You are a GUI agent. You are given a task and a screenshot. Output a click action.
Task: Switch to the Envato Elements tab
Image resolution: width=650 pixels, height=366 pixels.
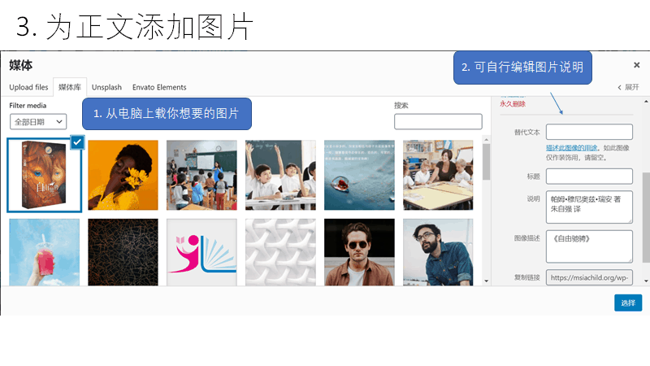coord(159,87)
